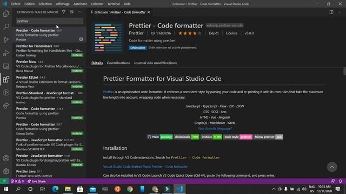346x194 pixels.
Task: Open Microsoft Edge from taskbar
Action: 55,189
